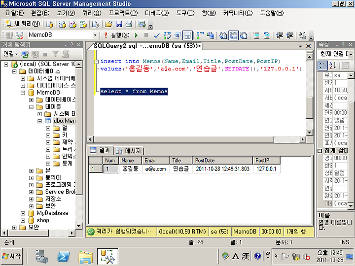The height and width of the screenshot is (266, 355).
Task: Toggle Results to Grid mode icon
Action: (233, 35)
